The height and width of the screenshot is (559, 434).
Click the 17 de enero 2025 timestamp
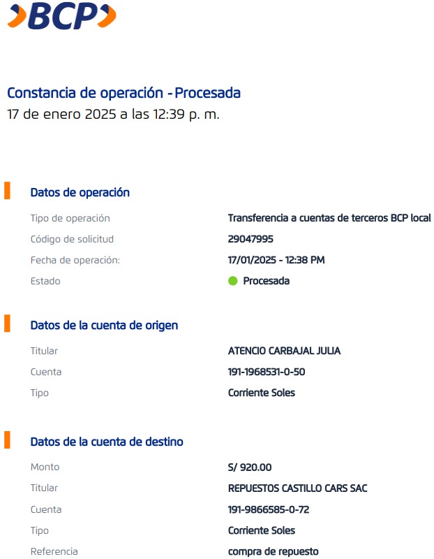(113, 115)
